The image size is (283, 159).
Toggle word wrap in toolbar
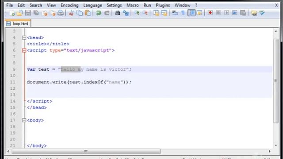(x=175, y=13)
